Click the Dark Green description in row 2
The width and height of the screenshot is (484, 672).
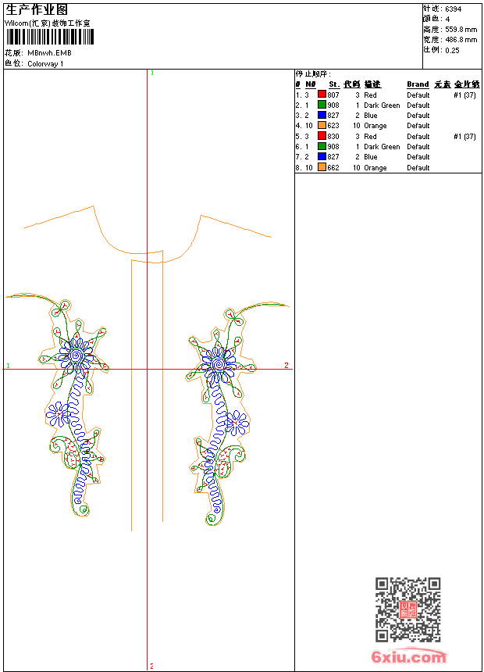[382, 105]
